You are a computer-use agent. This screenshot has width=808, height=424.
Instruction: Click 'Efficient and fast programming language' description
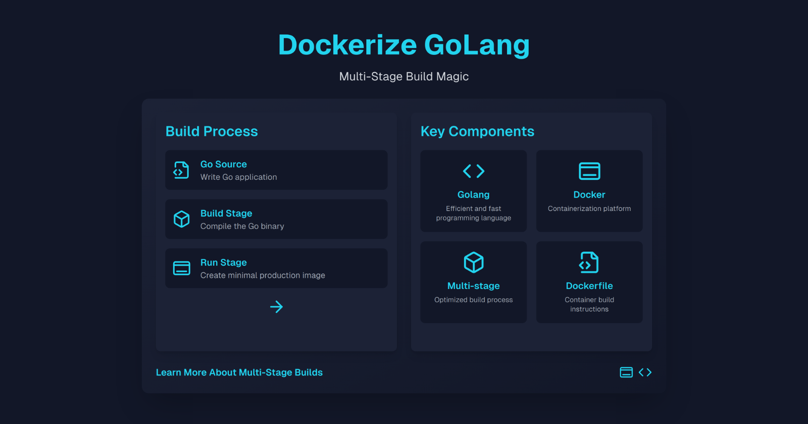click(x=474, y=213)
